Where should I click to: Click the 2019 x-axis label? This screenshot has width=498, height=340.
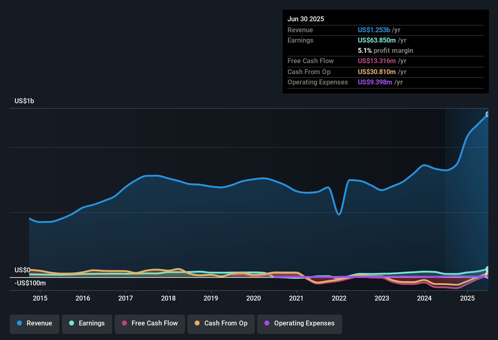(211, 298)
